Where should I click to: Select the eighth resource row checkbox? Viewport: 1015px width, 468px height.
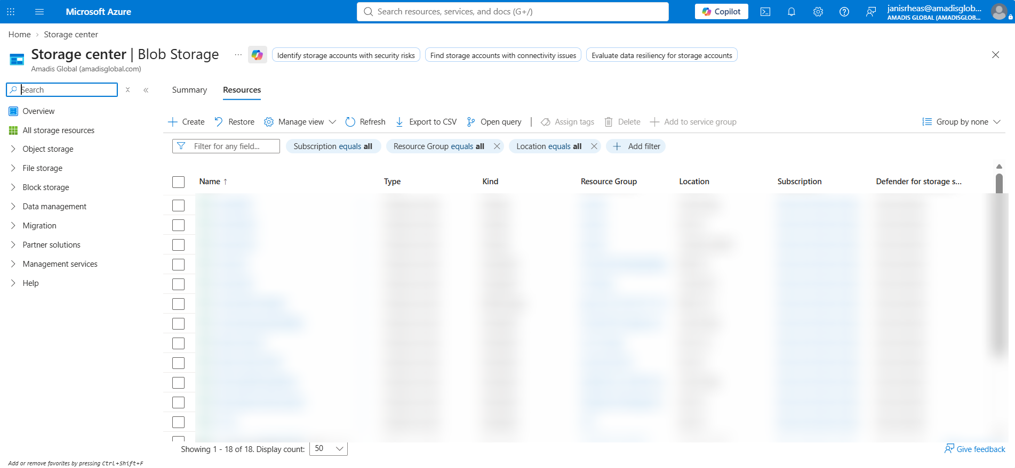[x=179, y=343]
